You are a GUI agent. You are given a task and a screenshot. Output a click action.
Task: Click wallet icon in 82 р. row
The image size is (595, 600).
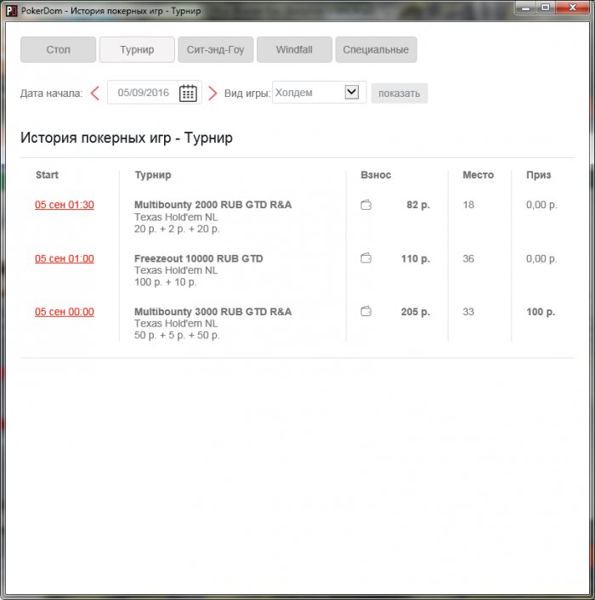(366, 205)
